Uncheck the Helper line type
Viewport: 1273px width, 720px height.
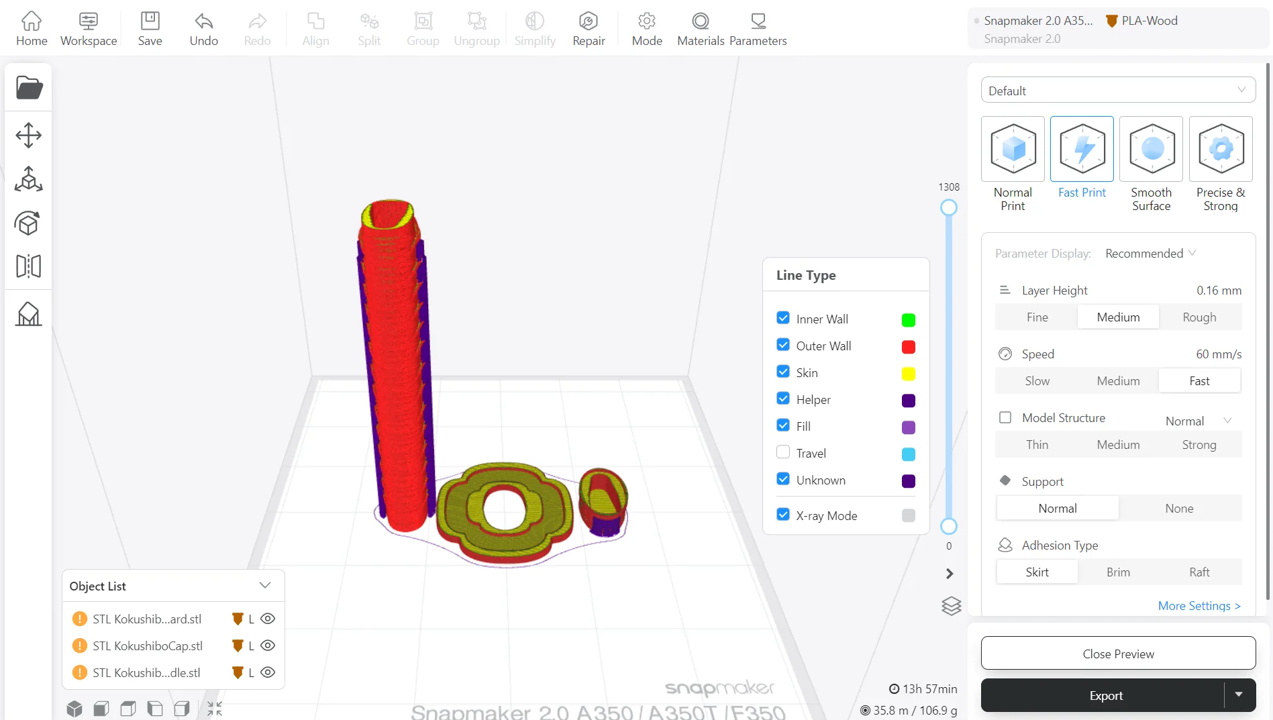pyautogui.click(x=783, y=399)
